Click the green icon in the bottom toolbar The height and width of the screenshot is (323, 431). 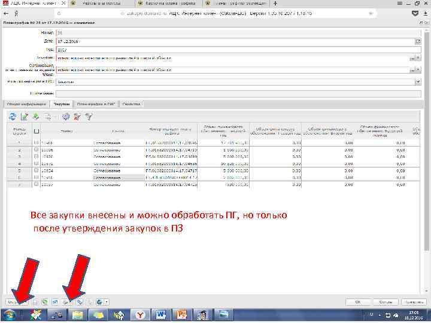[x=45, y=302]
